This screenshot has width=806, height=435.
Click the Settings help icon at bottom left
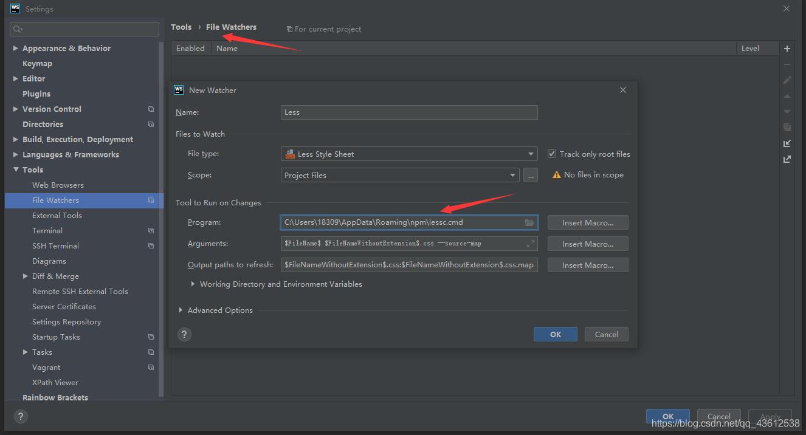click(20, 416)
